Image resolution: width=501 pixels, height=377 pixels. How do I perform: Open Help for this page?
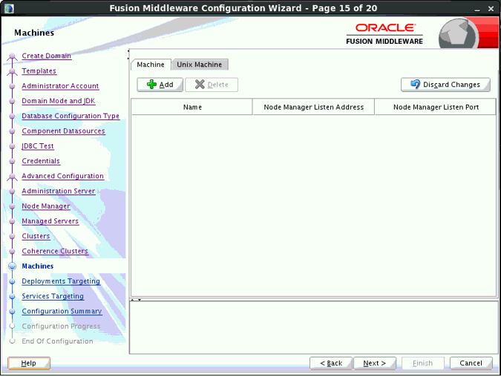tap(29, 363)
